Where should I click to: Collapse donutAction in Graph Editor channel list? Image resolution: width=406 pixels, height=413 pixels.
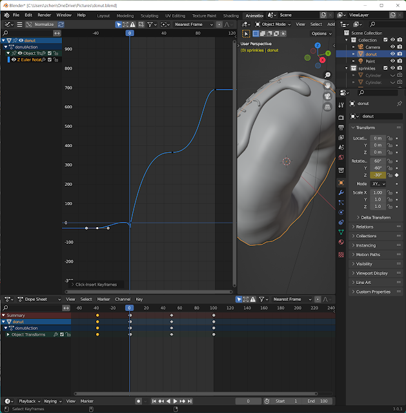click(x=6, y=47)
